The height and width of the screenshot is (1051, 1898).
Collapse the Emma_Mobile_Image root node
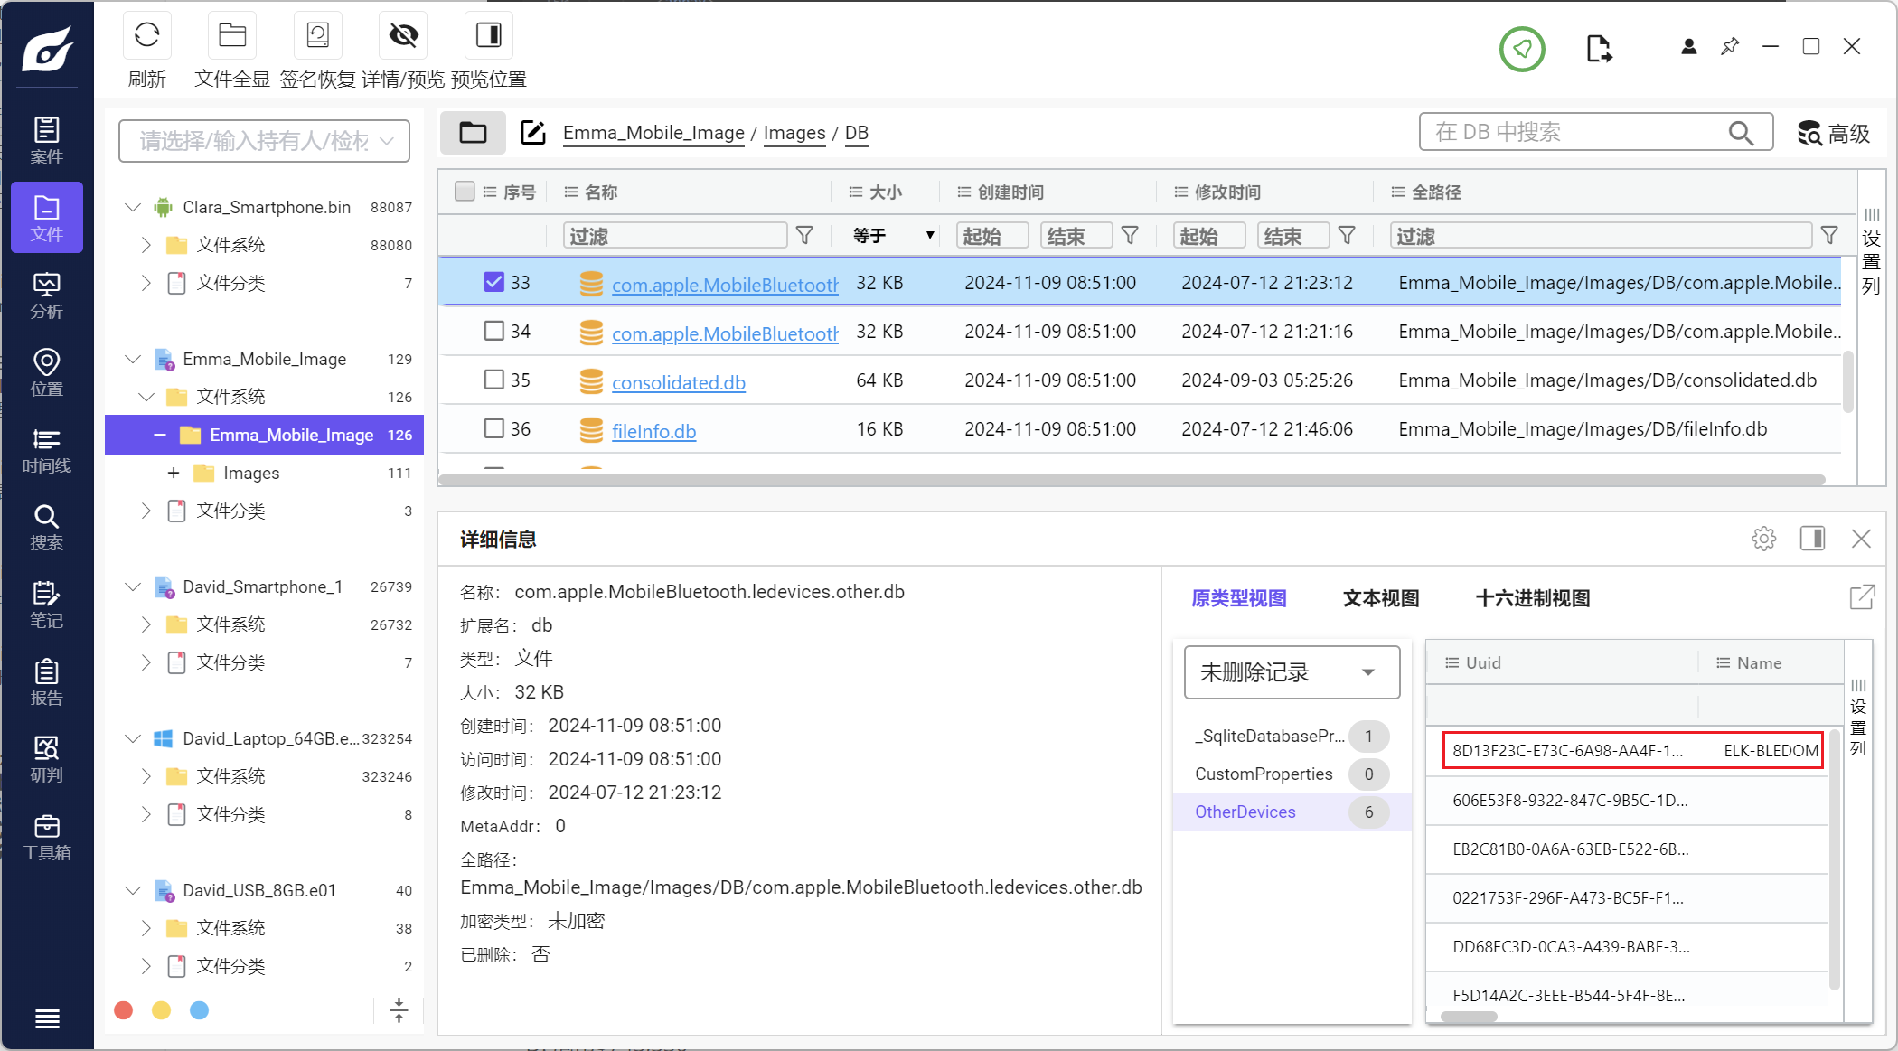(x=133, y=359)
